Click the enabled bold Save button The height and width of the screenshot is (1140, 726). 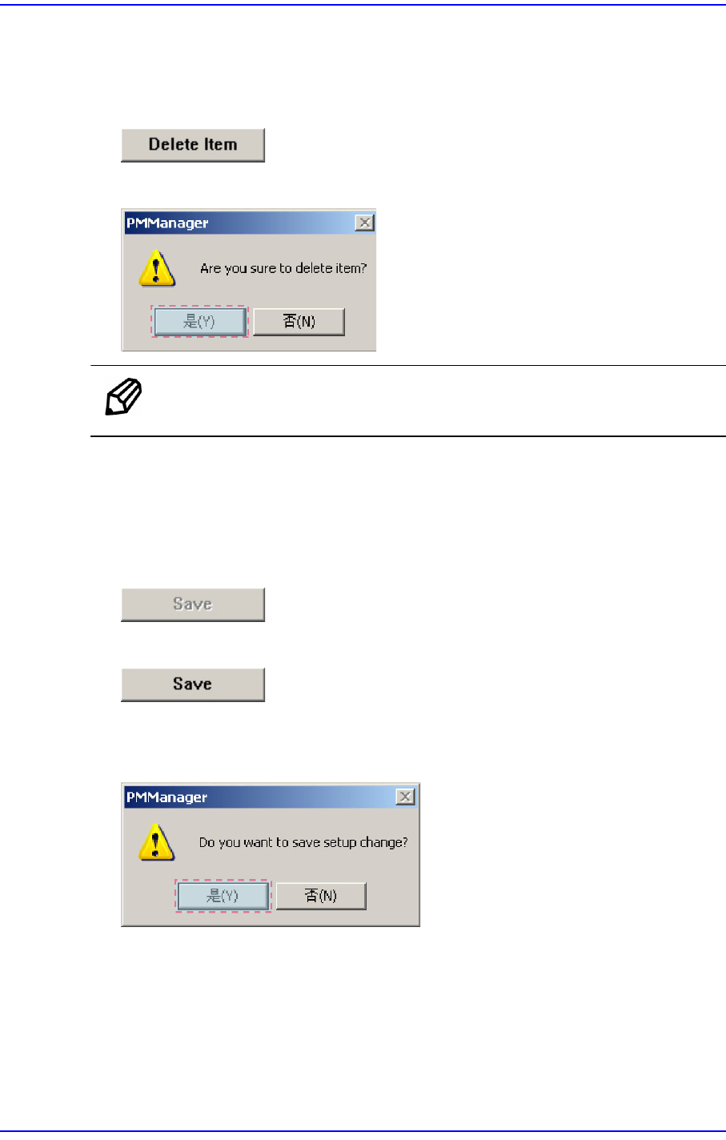[x=193, y=684]
